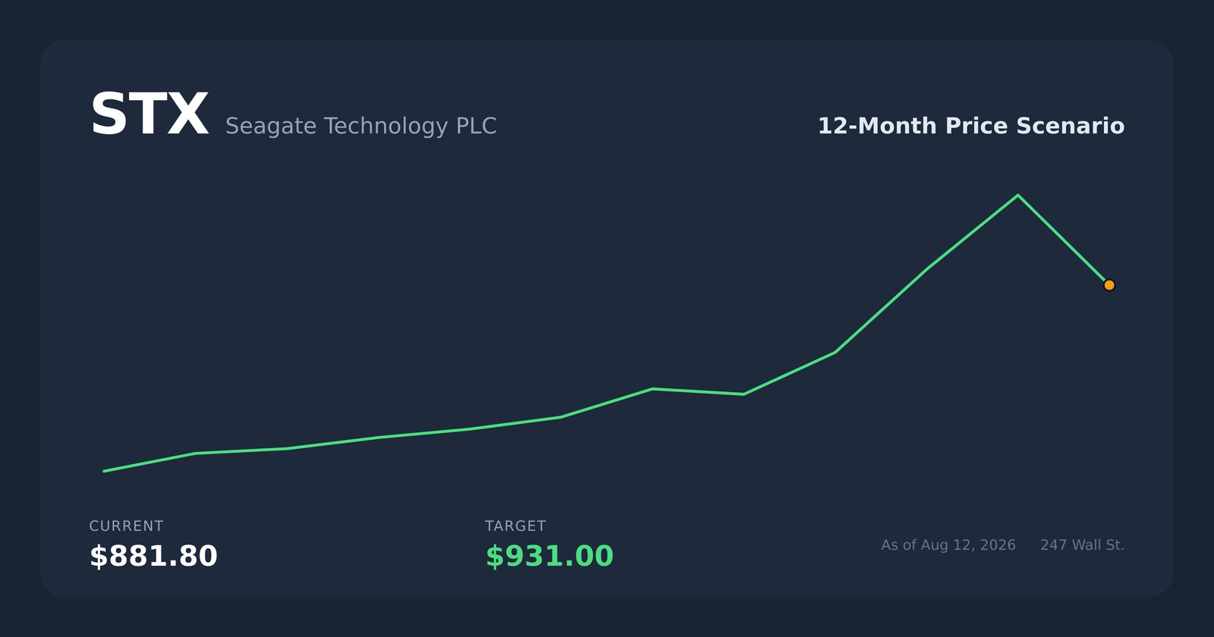Click the small dip in the line before the steep rise
This screenshot has width=1214, height=637.
(x=744, y=394)
